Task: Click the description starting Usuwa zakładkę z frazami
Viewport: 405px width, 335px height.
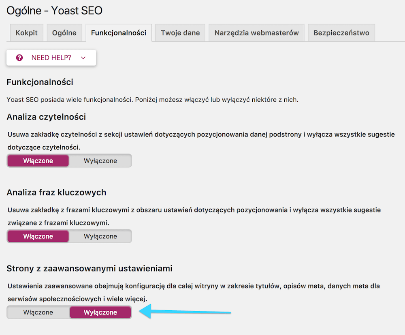Action: (194, 216)
